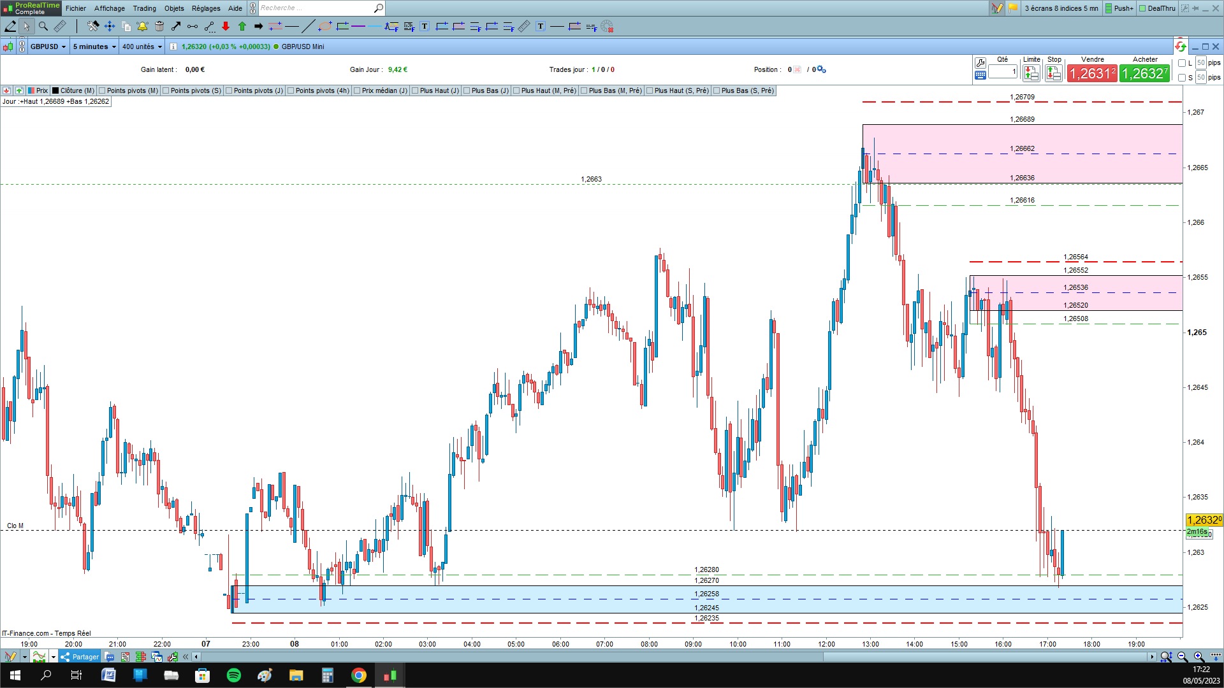Image resolution: width=1224 pixels, height=688 pixels.
Task: Toggle the Points pivots (M) checkbox
Action: coord(102,90)
